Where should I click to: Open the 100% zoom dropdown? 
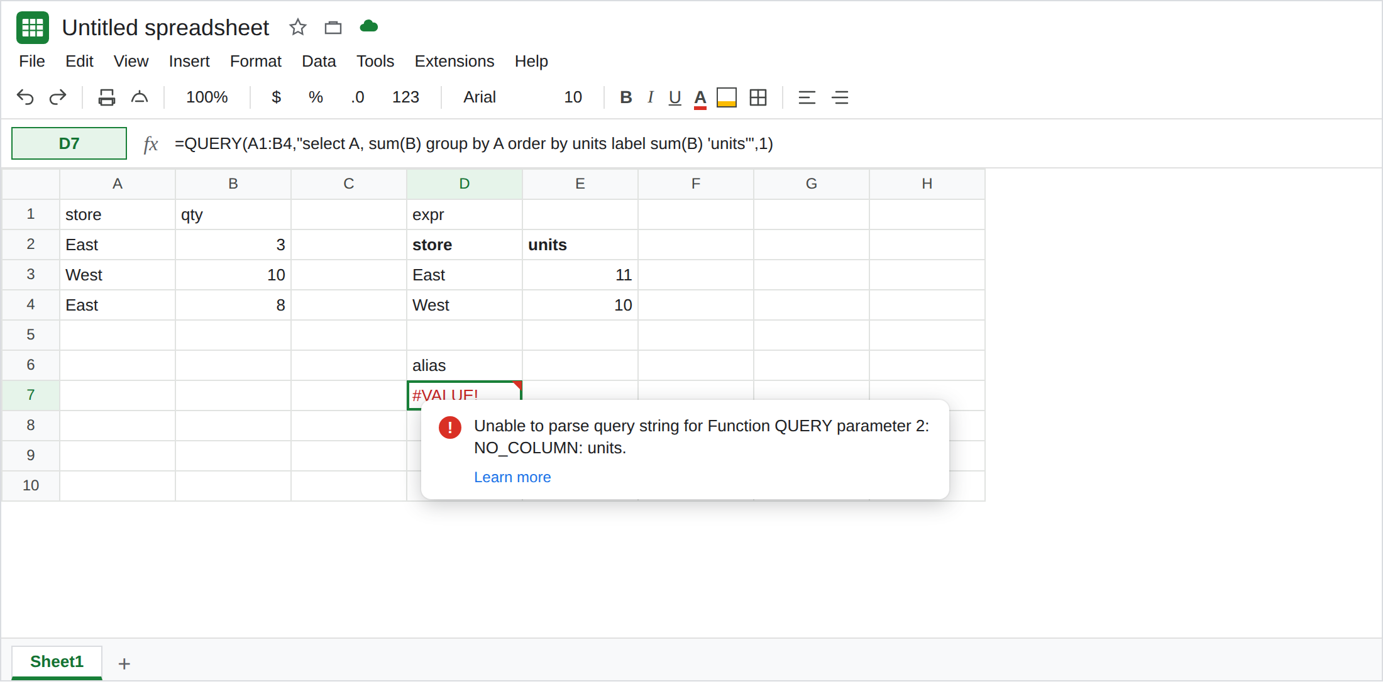(207, 97)
